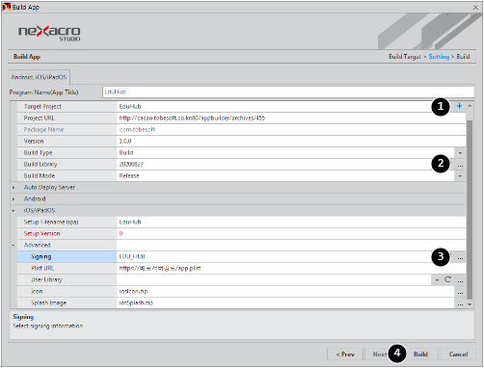
Task: Open the Icon file browse ellipsis button
Action: [460, 292]
